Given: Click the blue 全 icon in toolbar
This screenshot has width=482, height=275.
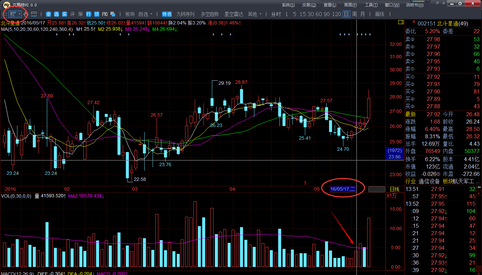Looking at the screenshot, I should pos(49,14).
